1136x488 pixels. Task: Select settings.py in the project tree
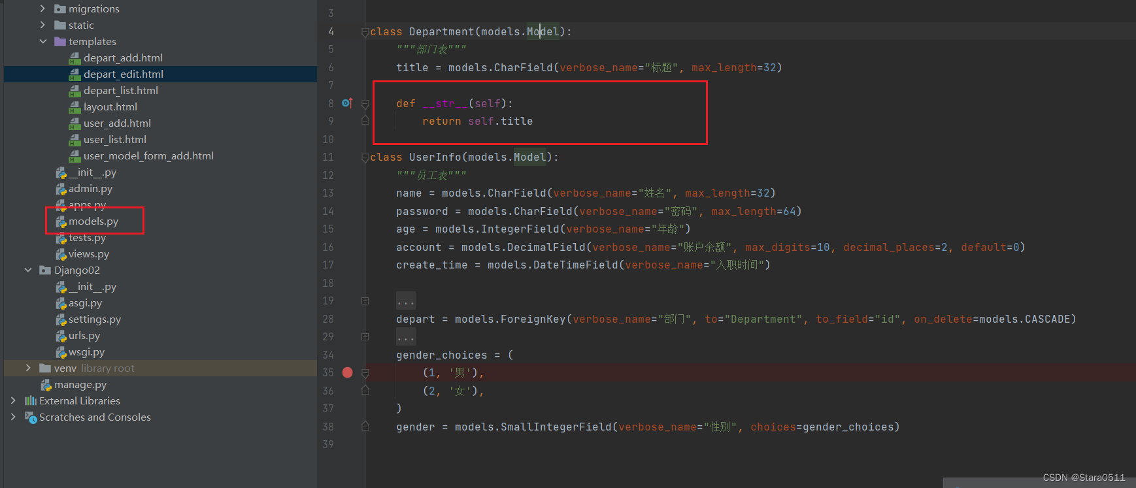[95, 319]
